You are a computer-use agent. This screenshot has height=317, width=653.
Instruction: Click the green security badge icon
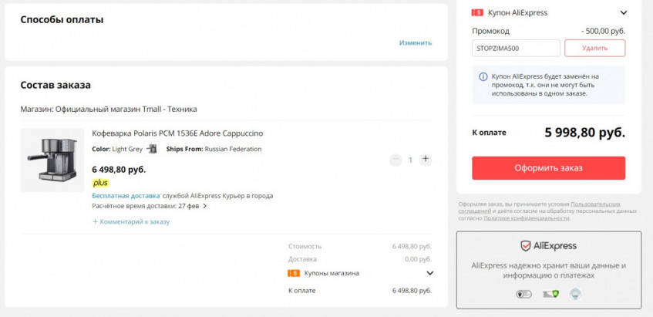tap(550, 294)
